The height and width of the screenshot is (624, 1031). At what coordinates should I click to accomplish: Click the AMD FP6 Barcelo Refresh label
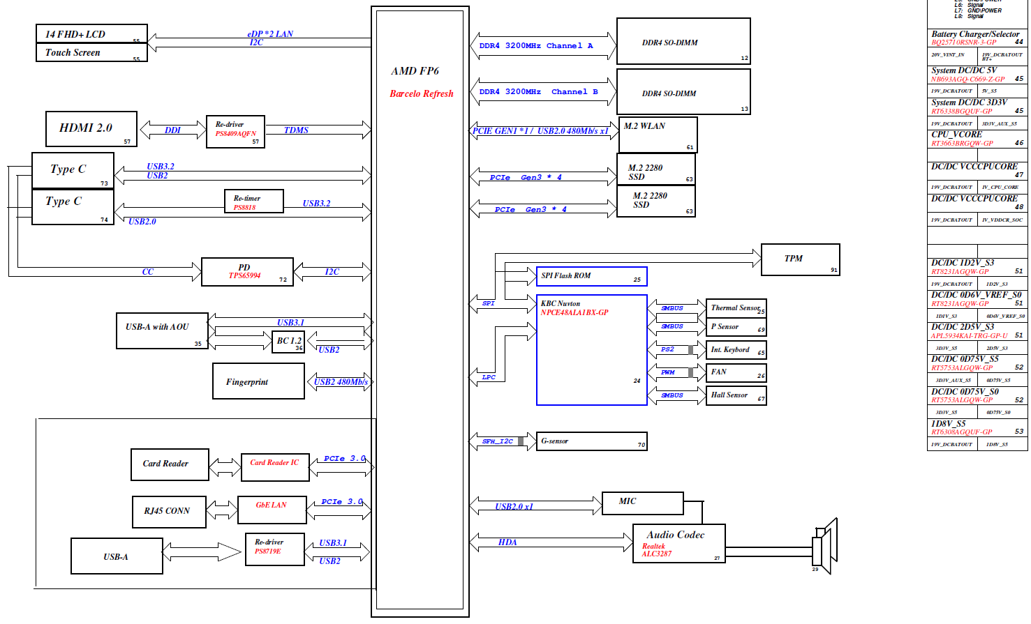coord(421,82)
